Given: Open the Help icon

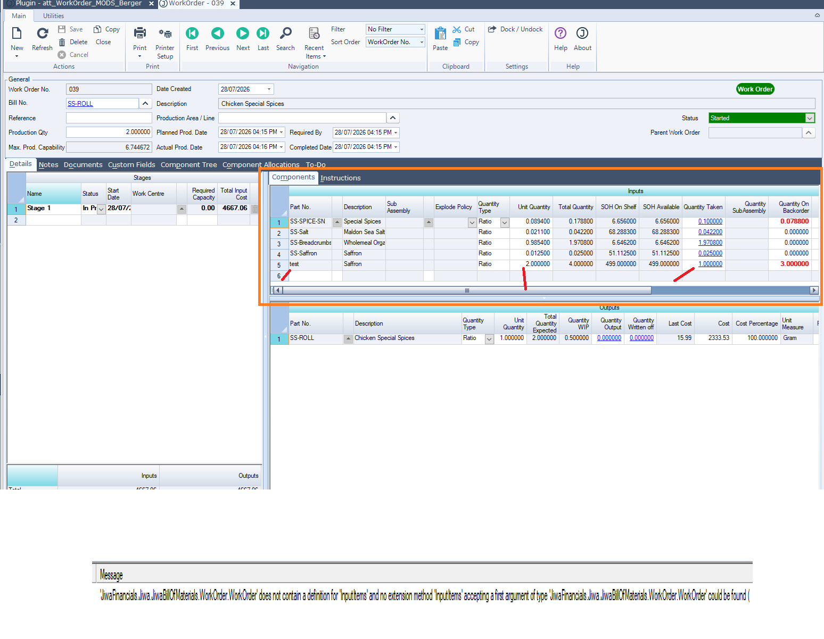Looking at the screenshot, I should coord(561,34).
